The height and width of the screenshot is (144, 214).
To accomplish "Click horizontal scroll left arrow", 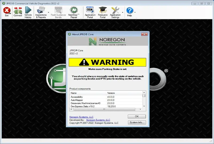I will tap(71, 109).
